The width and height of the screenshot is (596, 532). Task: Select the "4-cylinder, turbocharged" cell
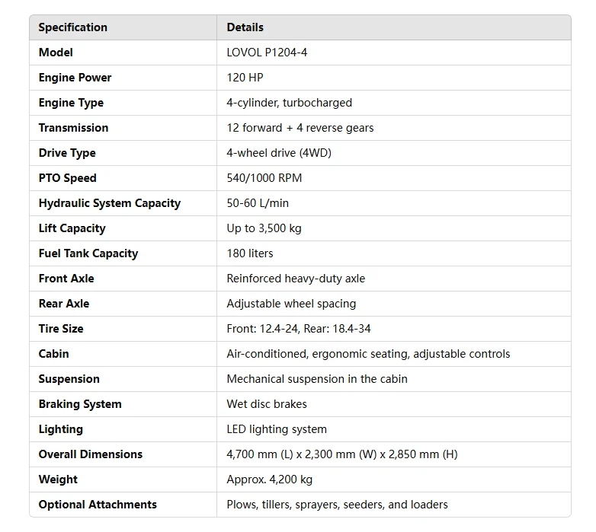289,103
